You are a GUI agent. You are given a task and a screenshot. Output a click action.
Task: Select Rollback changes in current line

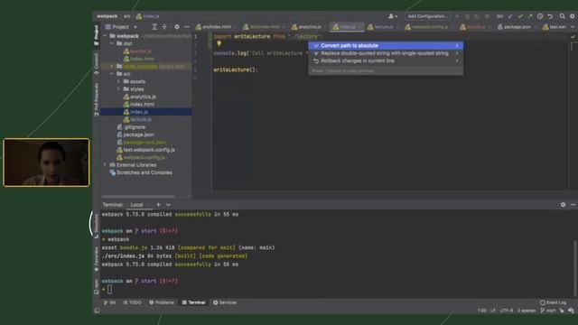386,60
